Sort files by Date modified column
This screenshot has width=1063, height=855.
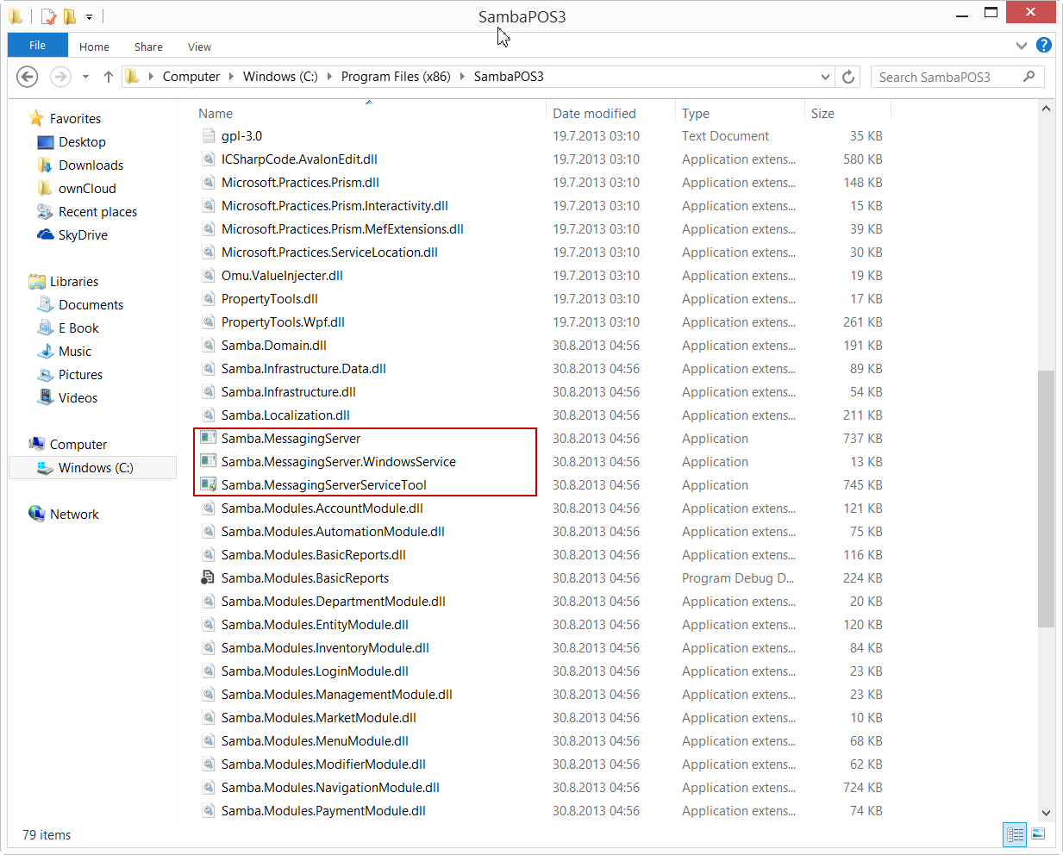pyautogui.click(x=594, y=114)
